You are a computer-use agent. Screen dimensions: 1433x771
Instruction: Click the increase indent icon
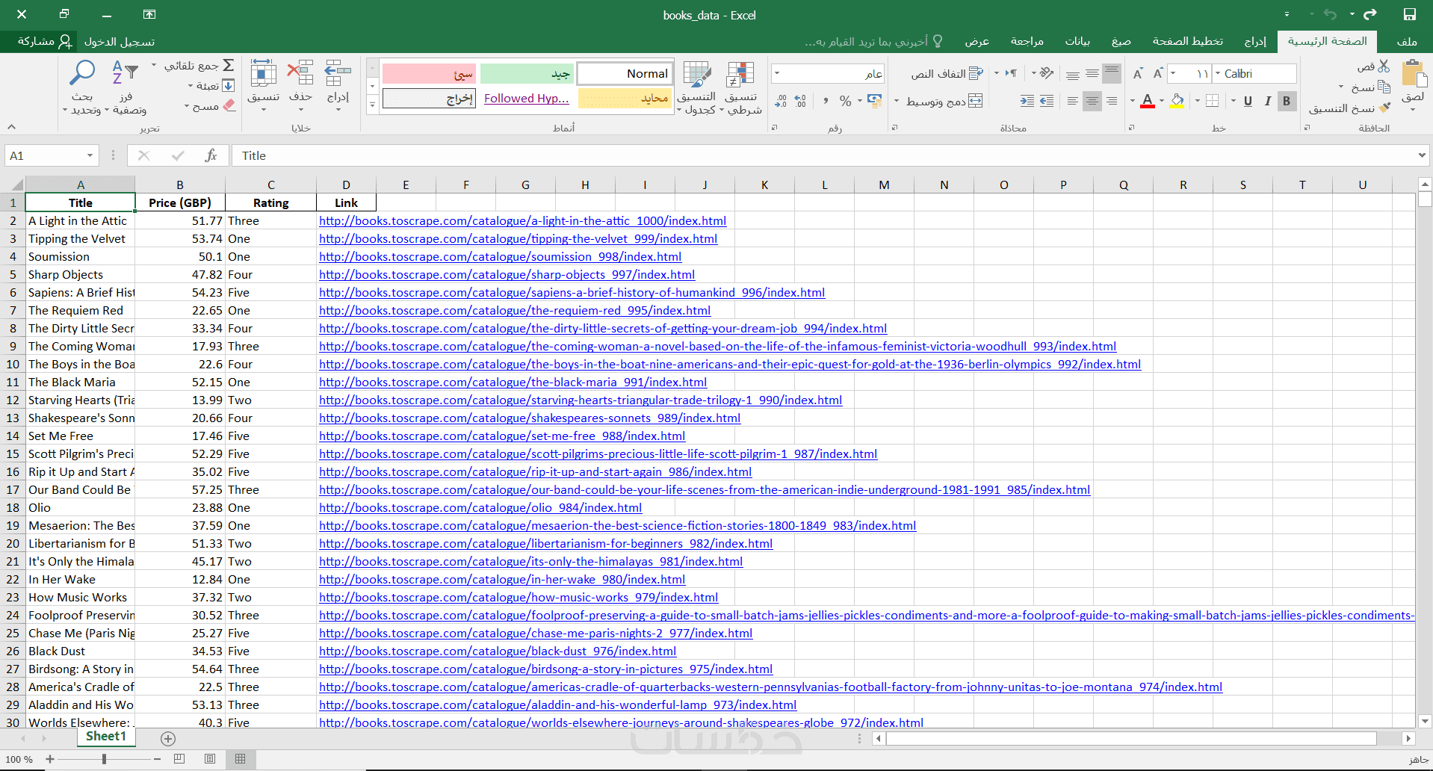click(x=1027, y=101)
